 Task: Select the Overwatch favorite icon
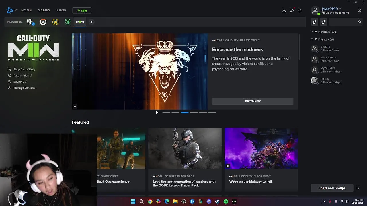pos(43,22)
